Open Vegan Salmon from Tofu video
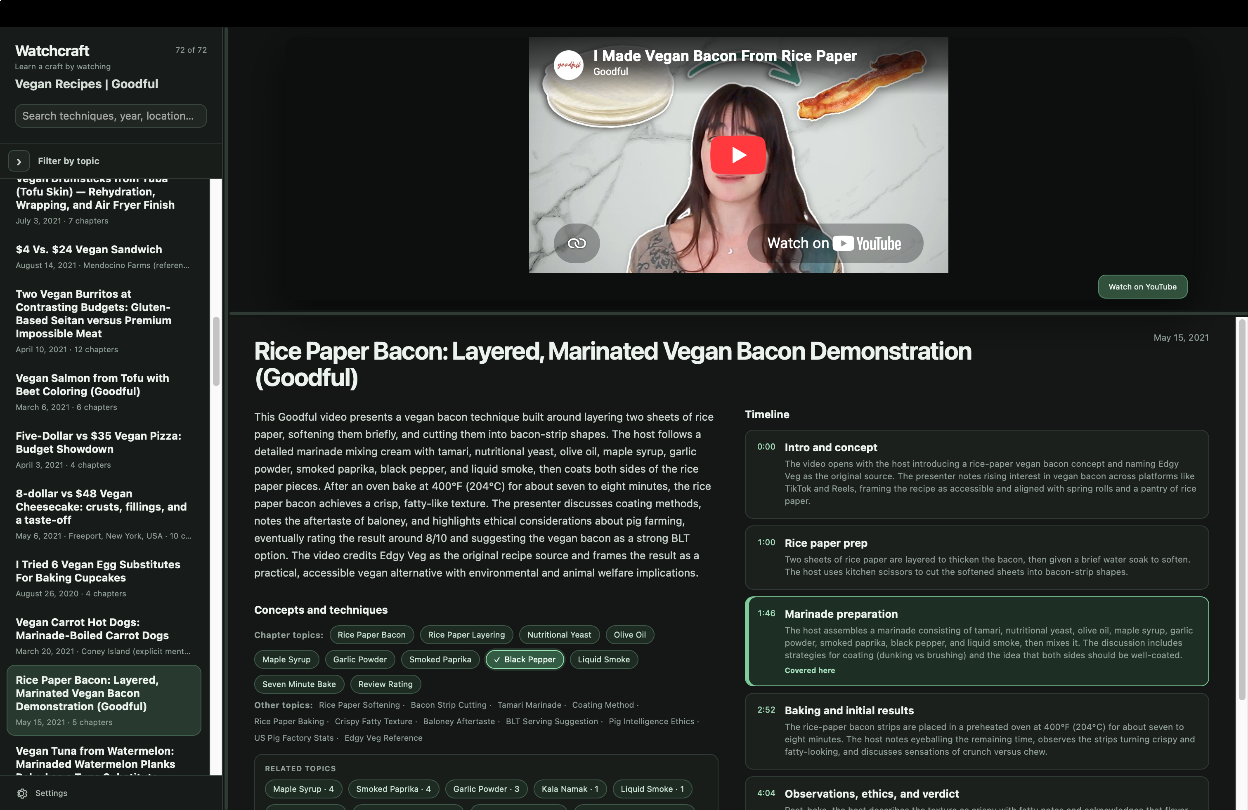The image size is (1248, 810). 104,391
